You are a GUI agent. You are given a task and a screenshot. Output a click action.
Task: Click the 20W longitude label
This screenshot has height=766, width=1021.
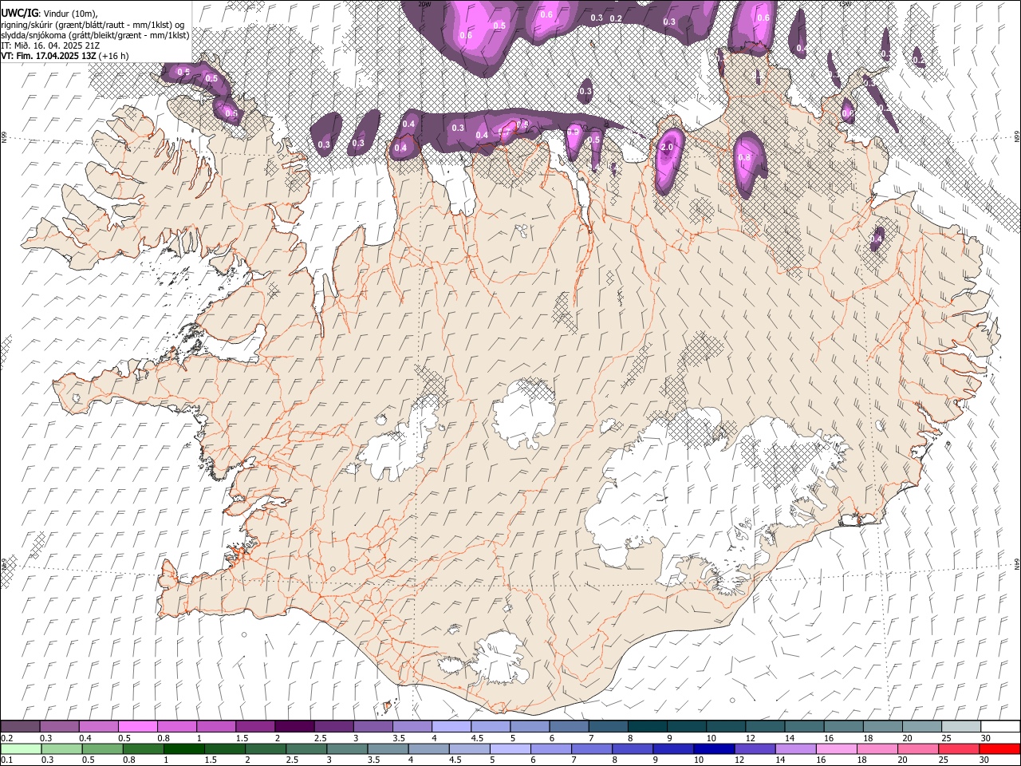click(x=424, y=4)
